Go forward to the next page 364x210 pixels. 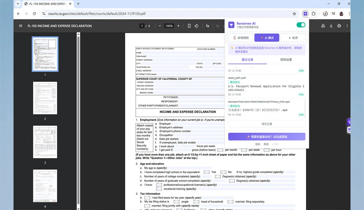click(x=26, y=13)
